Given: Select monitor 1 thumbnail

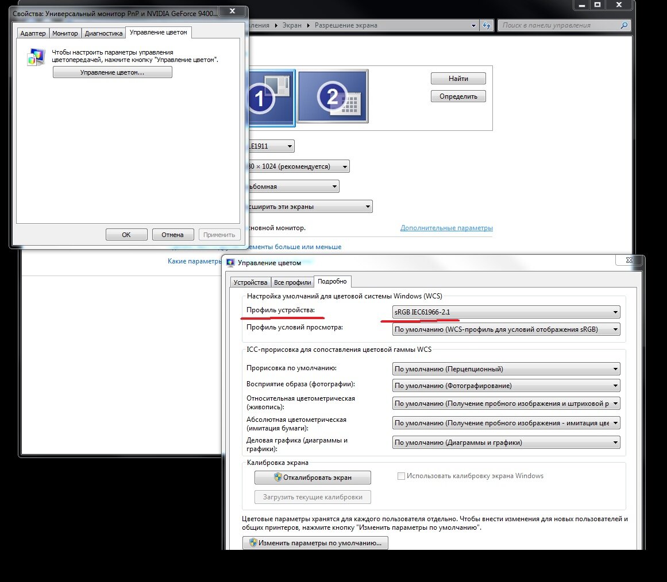Looking at the screenshot, I should coord(271,98).
